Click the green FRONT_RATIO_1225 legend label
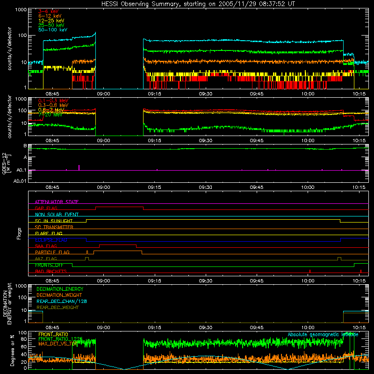Image resolution: width=374 pixels, height=374 pixels. click(60, 339)
